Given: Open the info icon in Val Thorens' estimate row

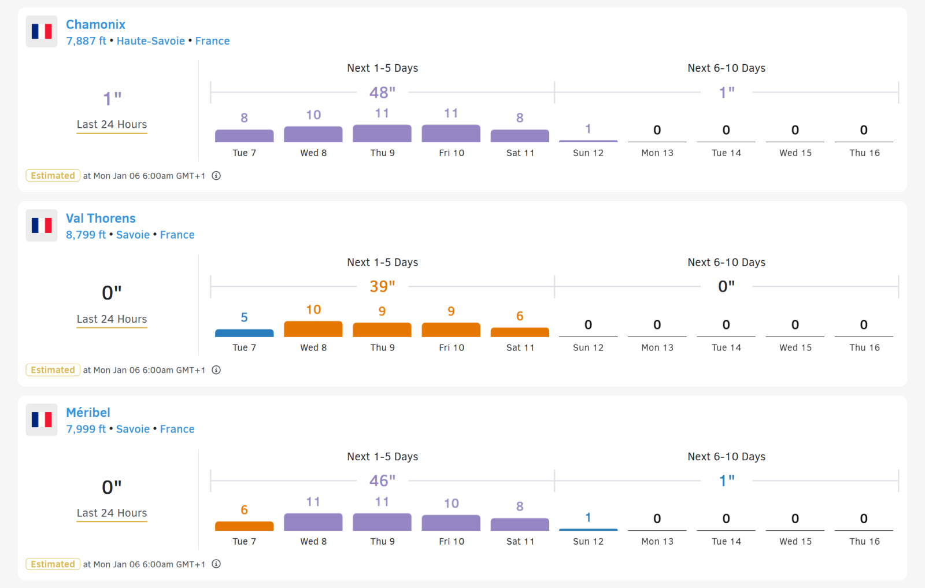Looking at the screenshot, I should [x=216, y=370].
